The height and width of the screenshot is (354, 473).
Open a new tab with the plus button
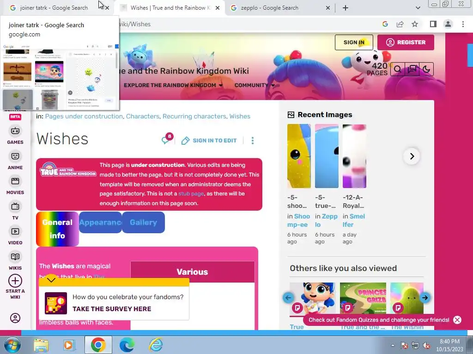coord(346,8)
